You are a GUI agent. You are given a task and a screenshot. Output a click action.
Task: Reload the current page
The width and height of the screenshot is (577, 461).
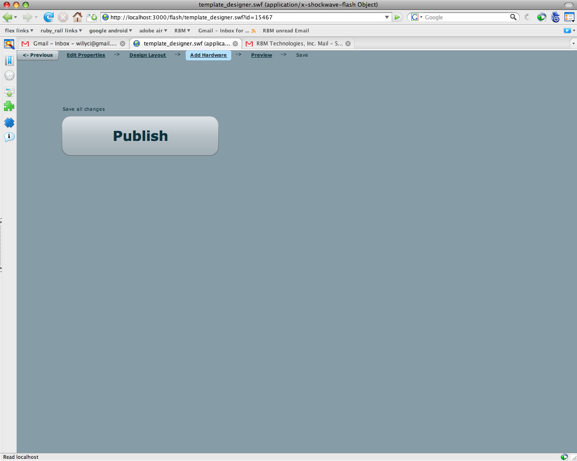(49, 17)
